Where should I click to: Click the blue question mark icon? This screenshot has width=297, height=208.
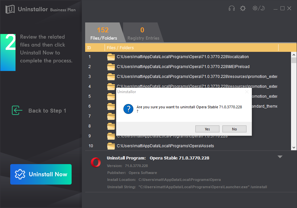[x=128, y=109]
